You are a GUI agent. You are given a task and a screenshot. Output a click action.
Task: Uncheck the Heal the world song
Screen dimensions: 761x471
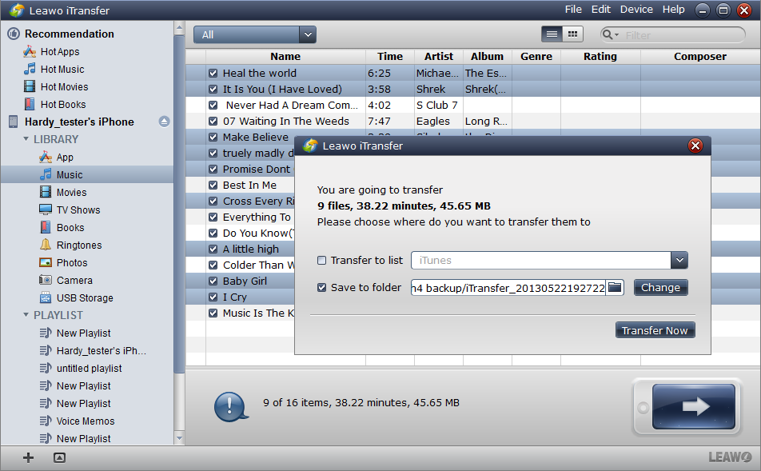[213, 73]
